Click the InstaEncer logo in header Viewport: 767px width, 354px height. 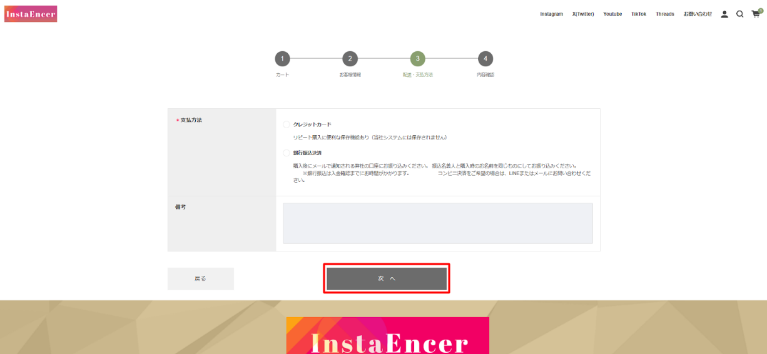coord(31,14)
